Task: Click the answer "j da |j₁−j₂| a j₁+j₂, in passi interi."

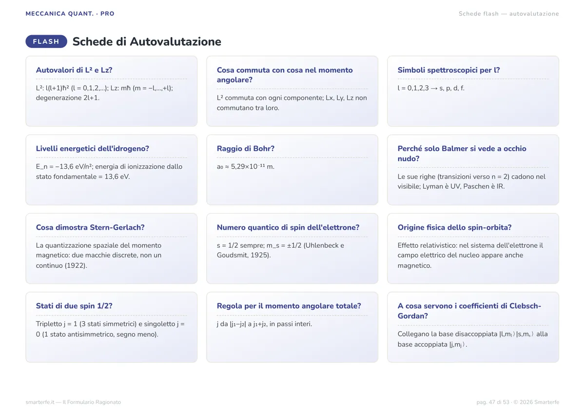Action: (x=264, y=324)
